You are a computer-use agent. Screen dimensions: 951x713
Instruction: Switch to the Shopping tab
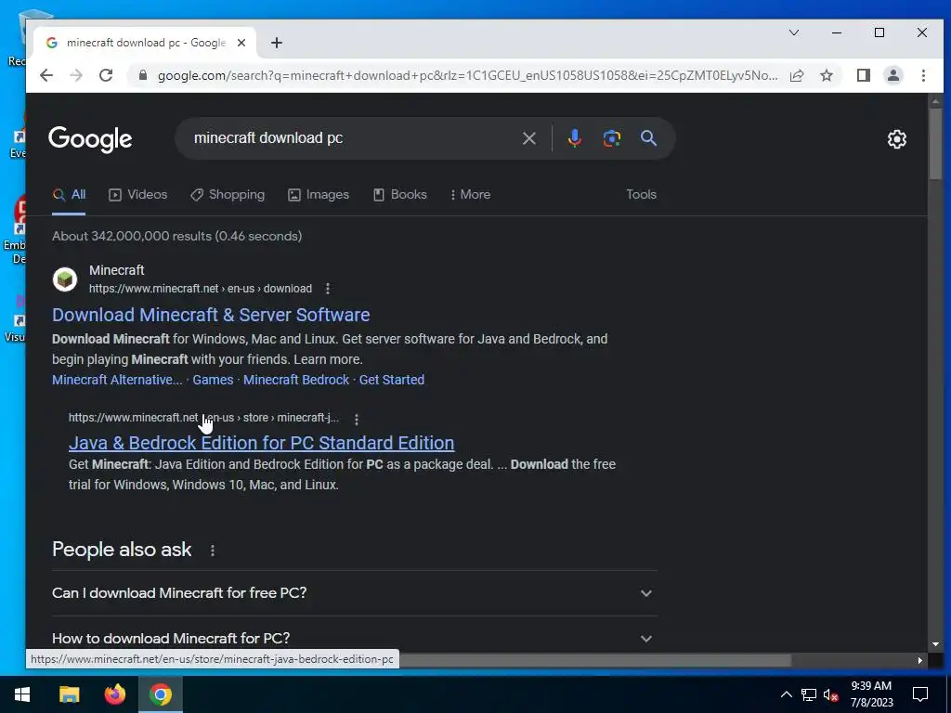click(x=228, y=195)
